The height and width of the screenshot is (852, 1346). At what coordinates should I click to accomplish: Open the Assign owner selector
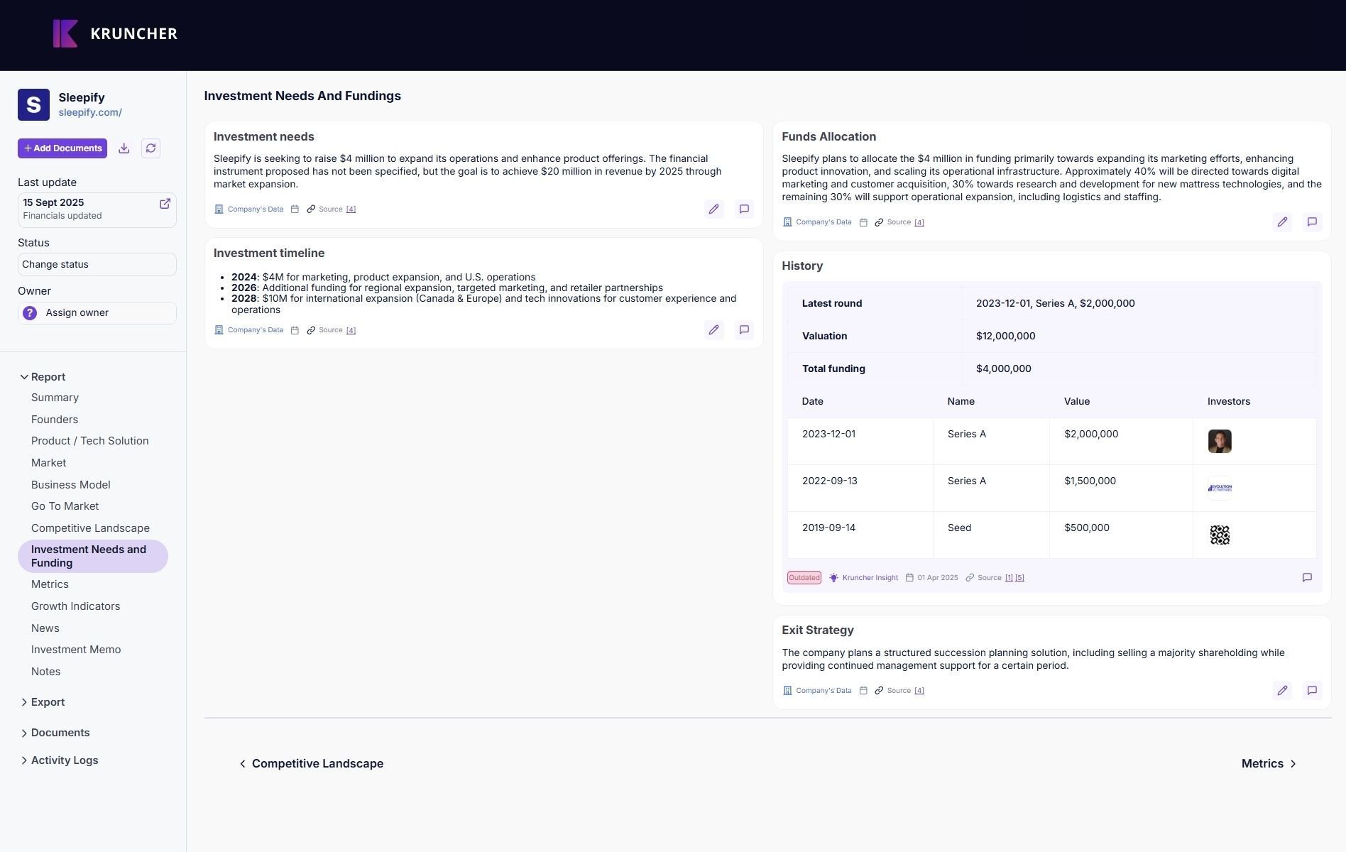97,313
